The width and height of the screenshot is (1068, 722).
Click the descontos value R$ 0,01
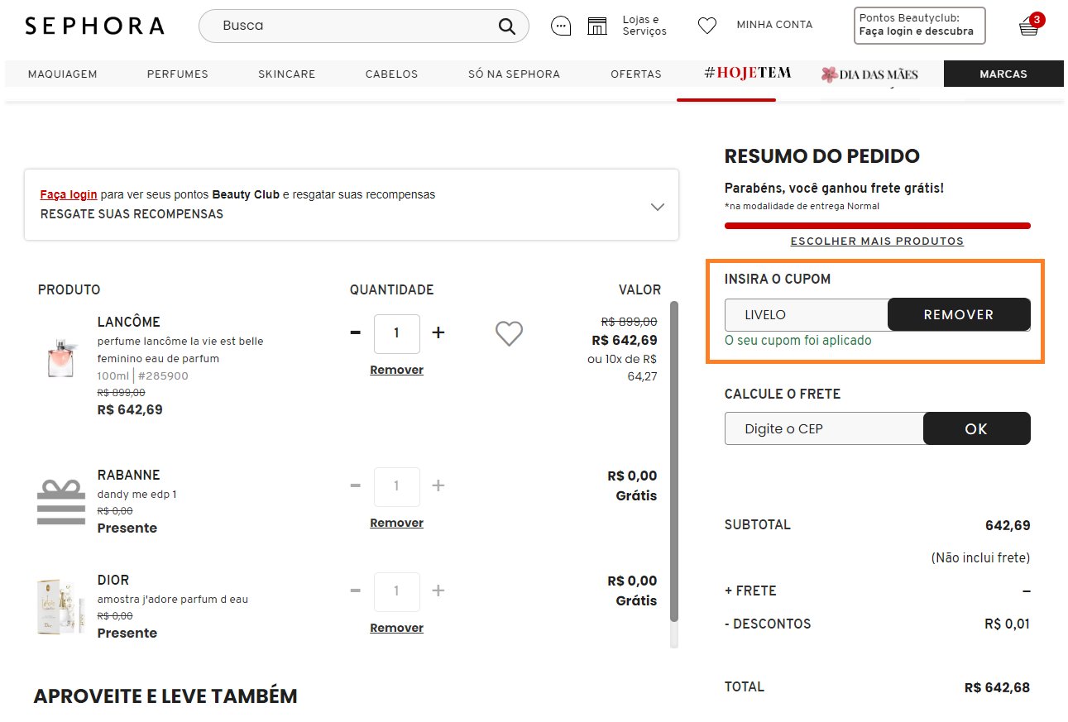pos(1007,624)
